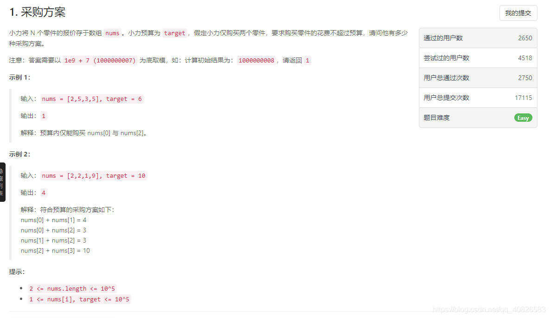This screenshot has height=318, width=550.
Task: Click the constraint 2 <= nums.length <= 10^5
Action: coord(72,288)
